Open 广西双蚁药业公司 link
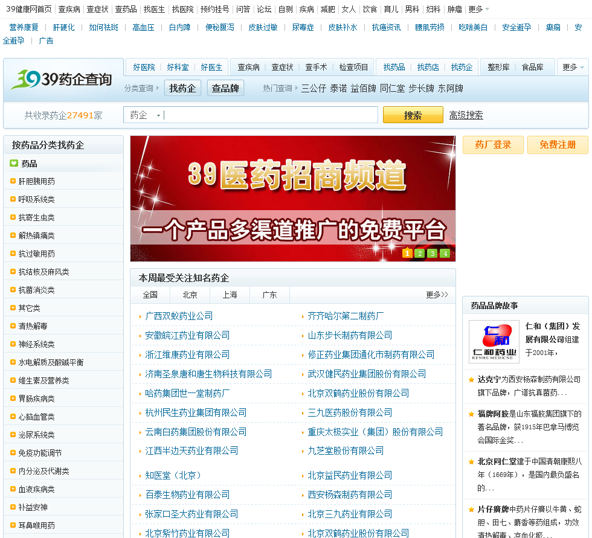 [179, 316]
